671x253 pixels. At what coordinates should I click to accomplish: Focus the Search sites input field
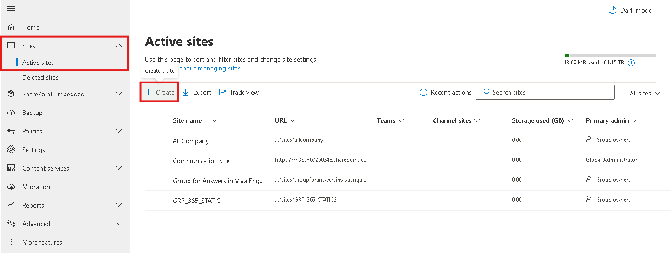tap(545, 92)
